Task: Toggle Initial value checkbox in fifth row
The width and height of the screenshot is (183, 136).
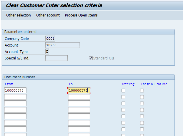Action: coord(142,116)
